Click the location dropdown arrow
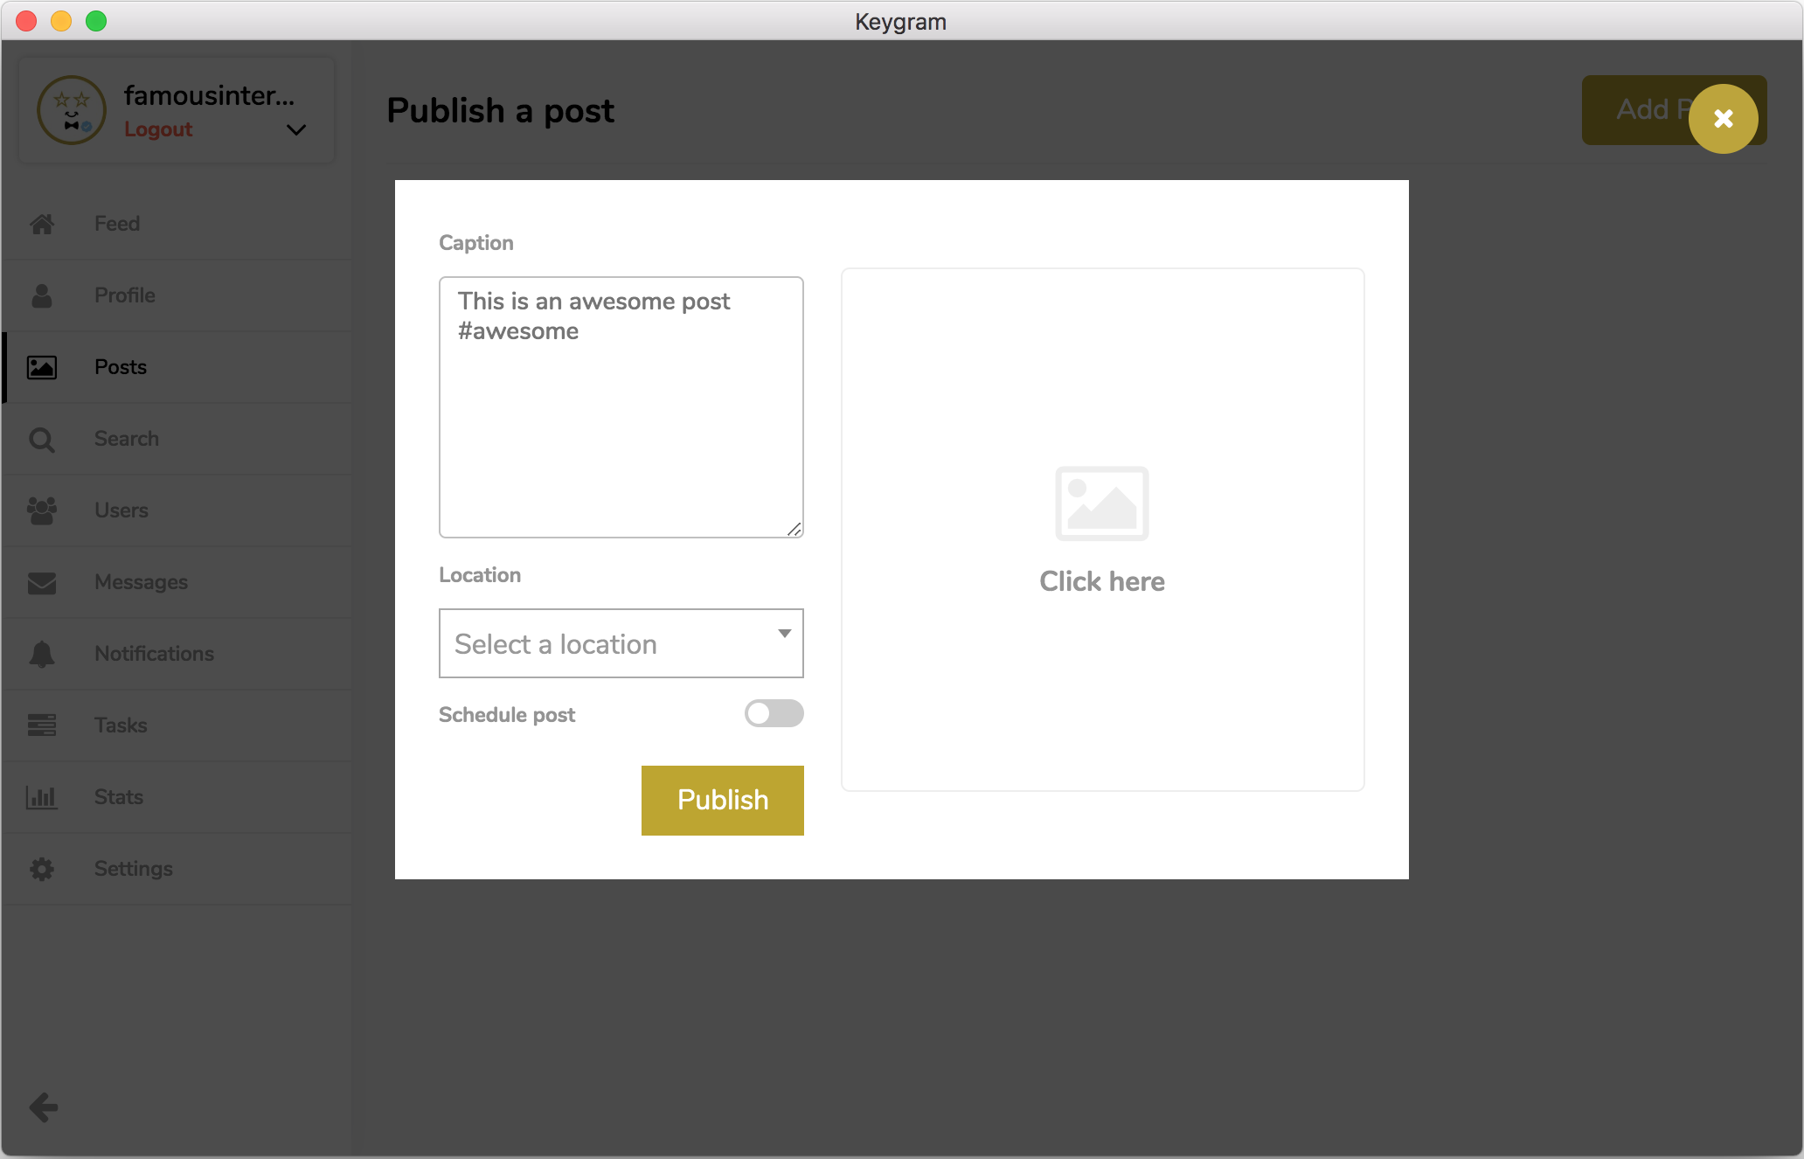1804x1159 pixels. (x=784, y=634)
